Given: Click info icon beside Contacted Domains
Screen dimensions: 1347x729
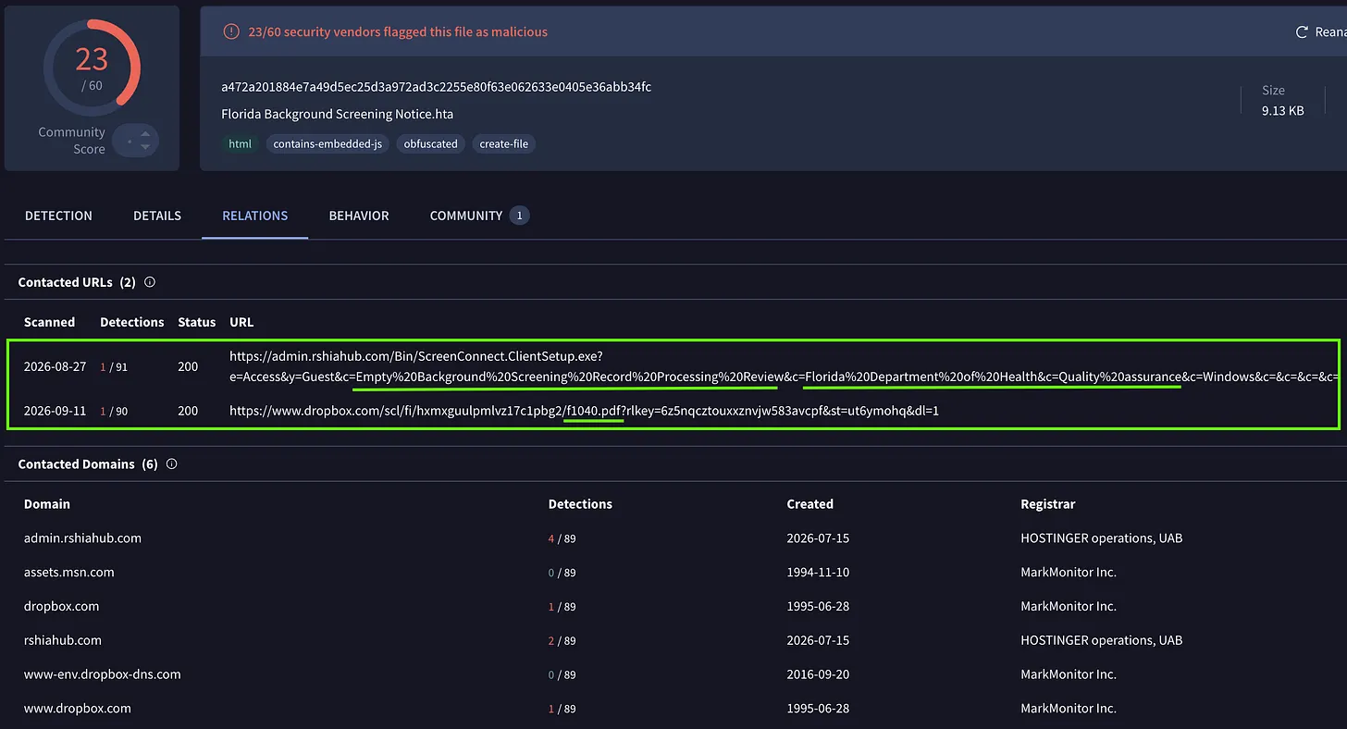Looking at the screenshot, I should click(x=171, y=464).
